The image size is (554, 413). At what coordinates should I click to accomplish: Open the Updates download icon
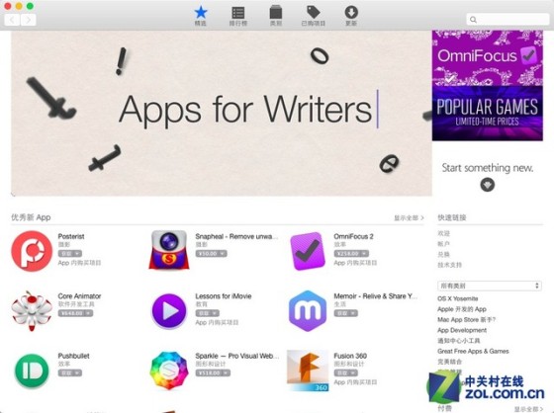coord(351,16)
